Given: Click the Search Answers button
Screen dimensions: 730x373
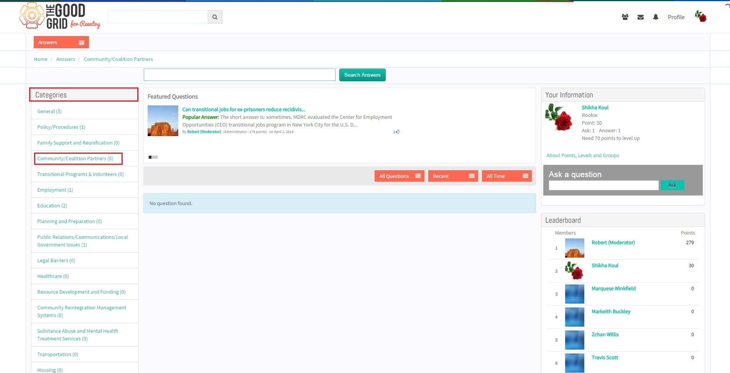Looking at the screenshot, I should (x=362, y=75).
